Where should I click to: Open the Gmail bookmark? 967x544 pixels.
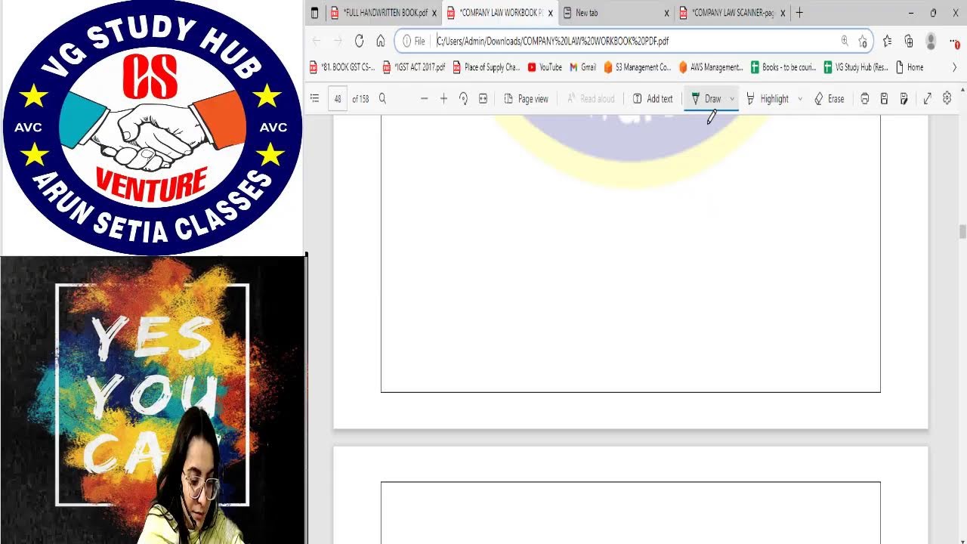(582, 67)
